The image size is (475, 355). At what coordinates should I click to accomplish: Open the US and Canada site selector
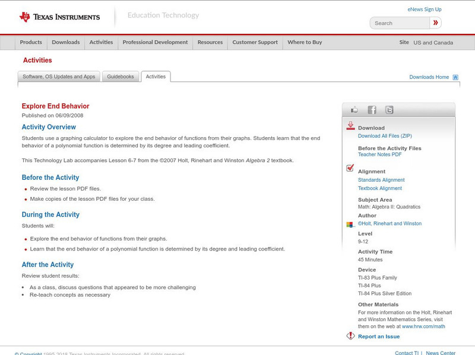coord(433,43)
